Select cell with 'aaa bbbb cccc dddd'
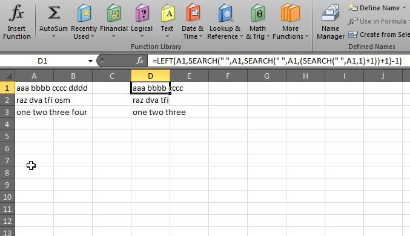410x236 pixels. coord(35,88)
